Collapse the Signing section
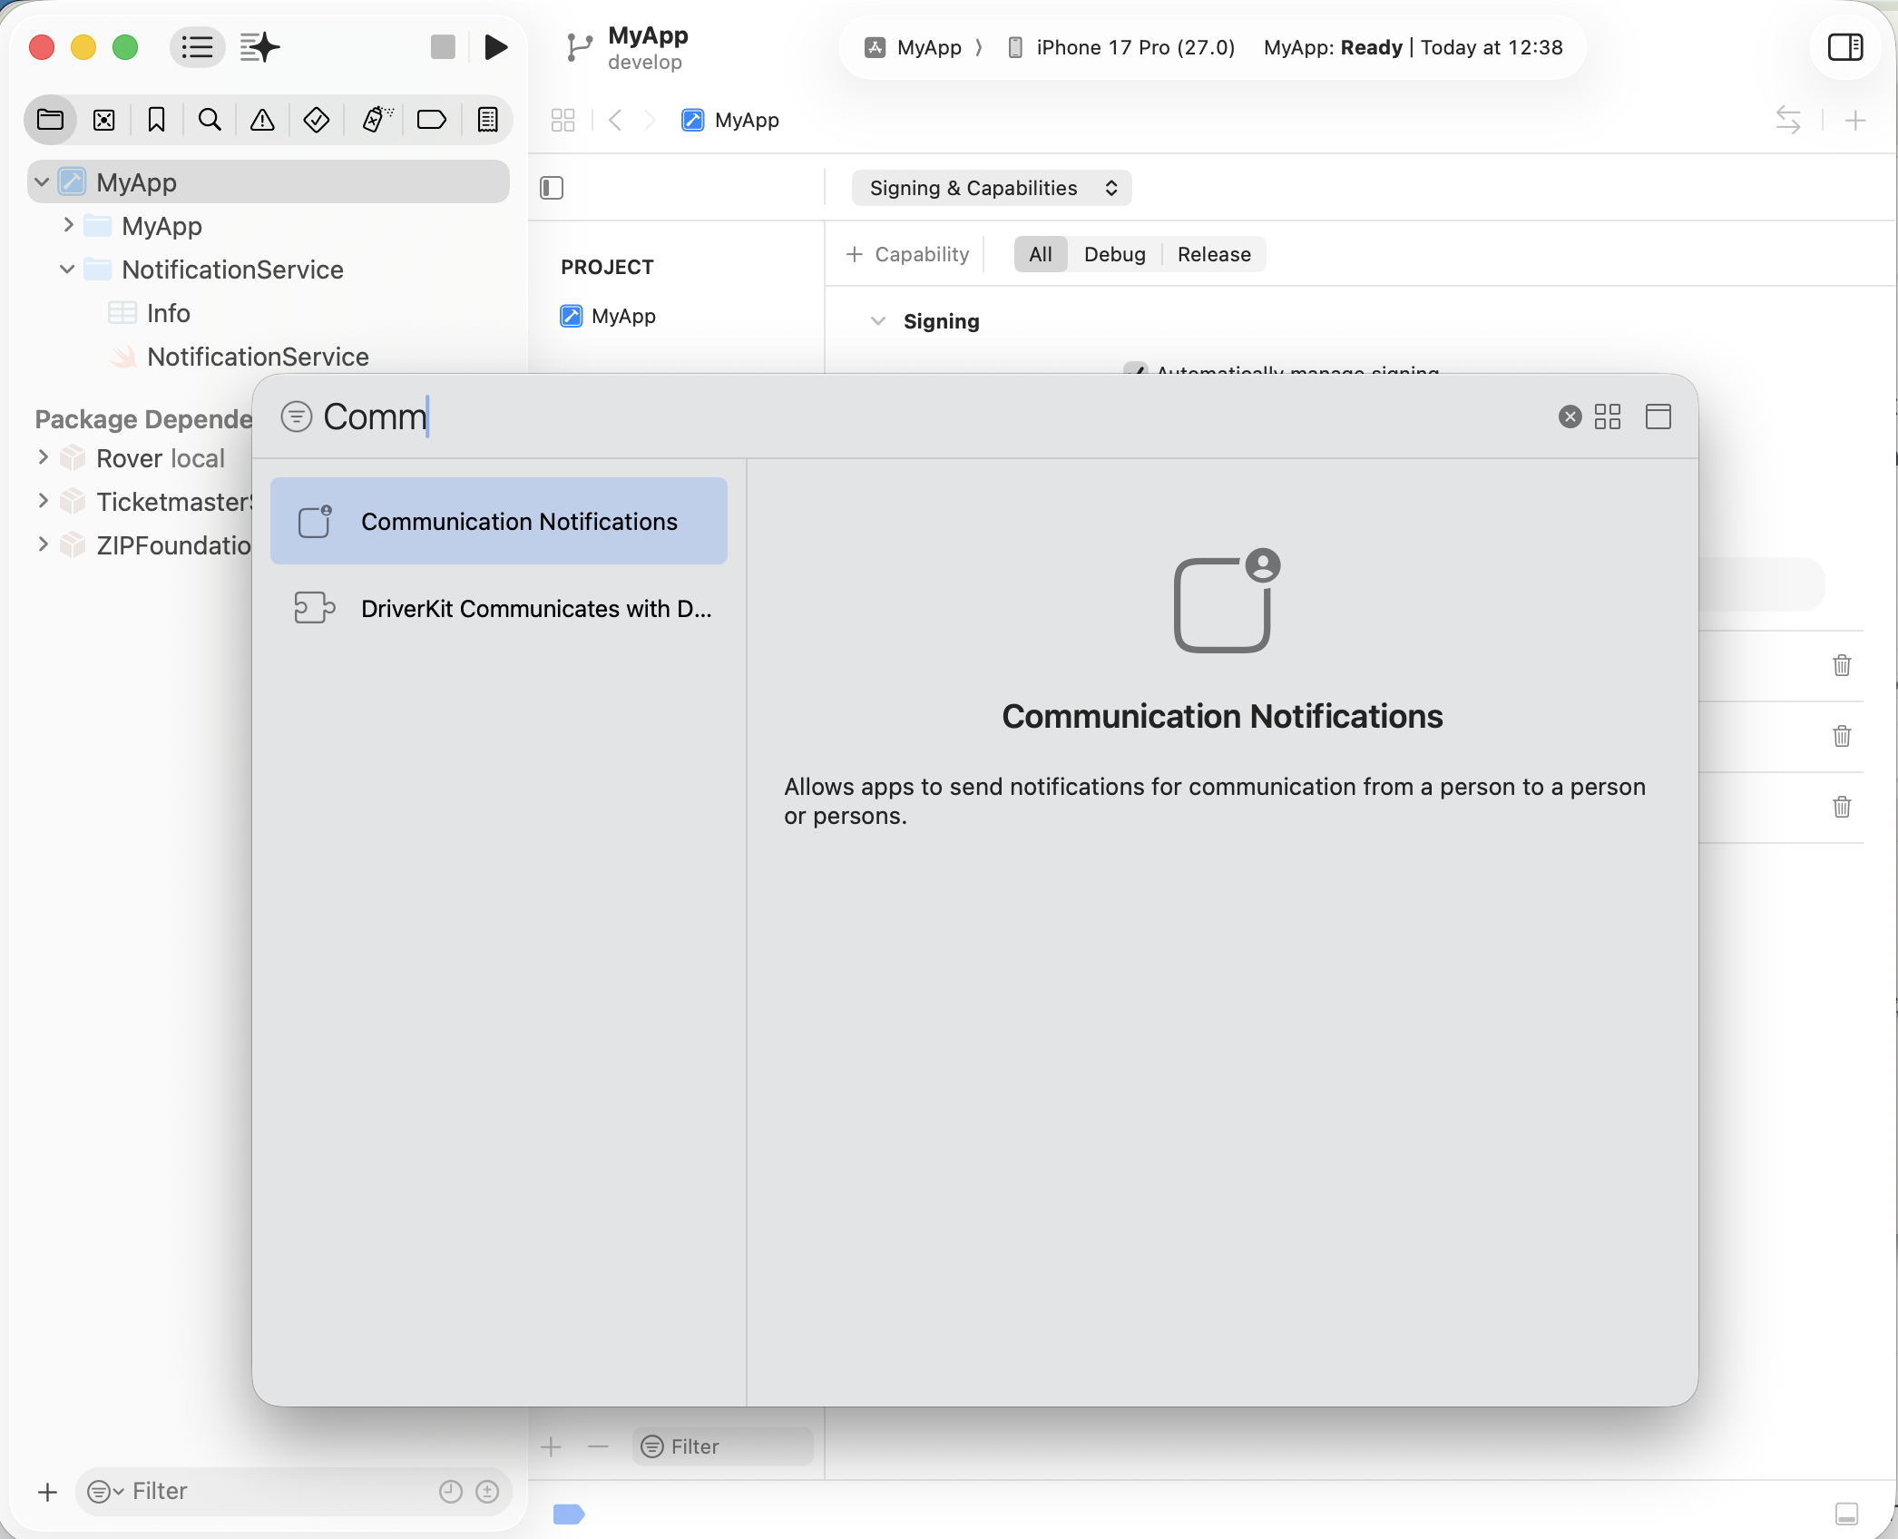Viewport: 1898px width, 1539px height. pyautogui.click(x=878, y=321)
